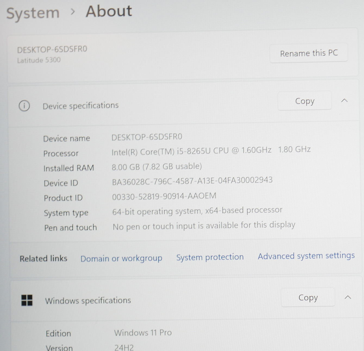Image resolution: width=364 pixels, height=351 pixels.
Task: Click the Product ID label
Action: click(63, 198)
